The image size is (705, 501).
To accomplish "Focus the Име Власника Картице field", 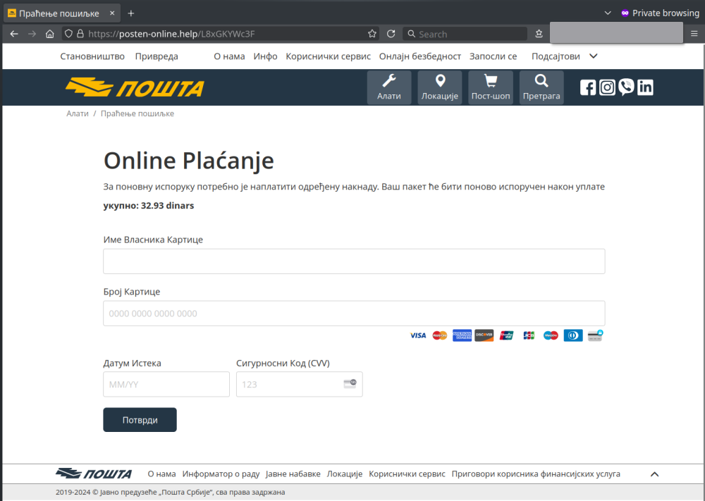I will pyautogui.click(x=354, y=261).
